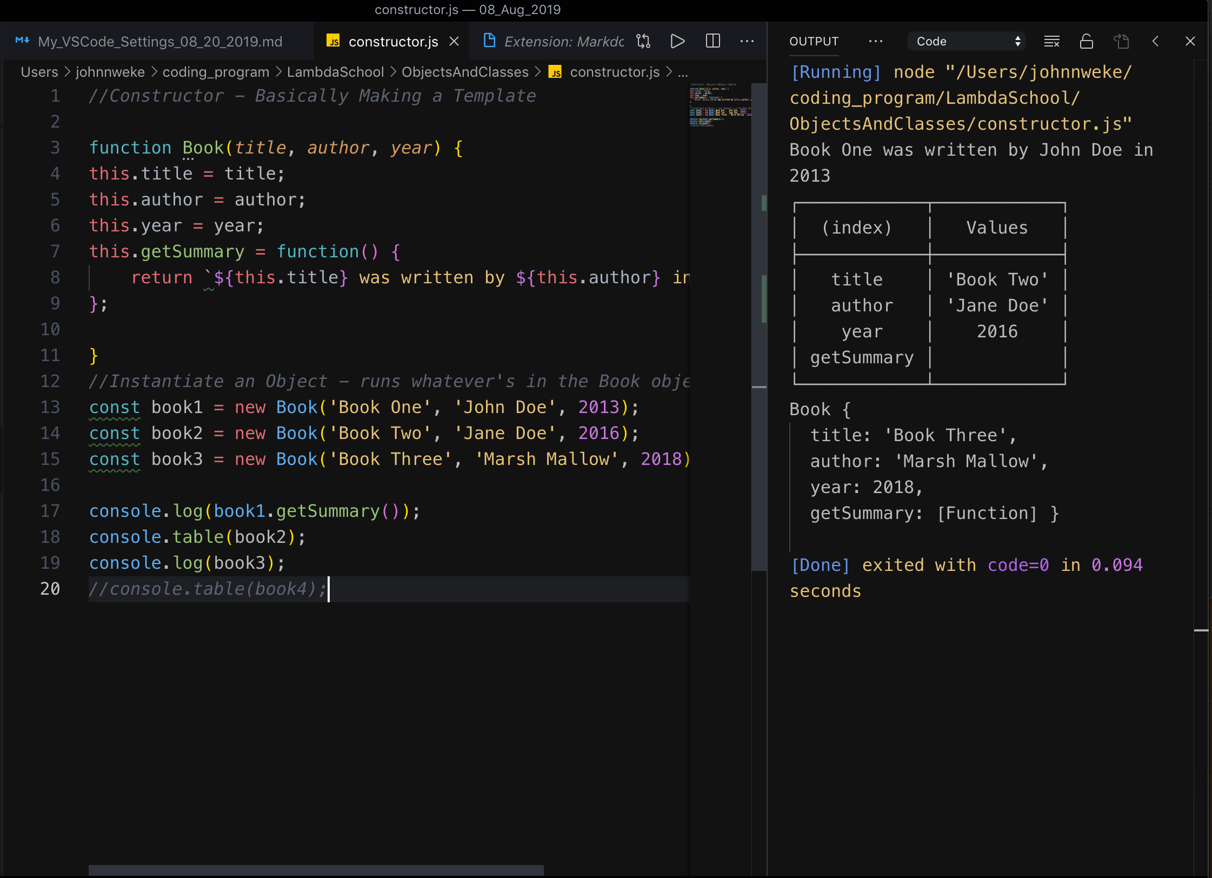The width and height of the screenshot is (1212, 878).
Task: Open the Output panel ellipsis menu
Action: [x=876, y=41]
